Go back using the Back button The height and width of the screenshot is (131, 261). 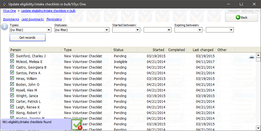(x=241, y=18)
